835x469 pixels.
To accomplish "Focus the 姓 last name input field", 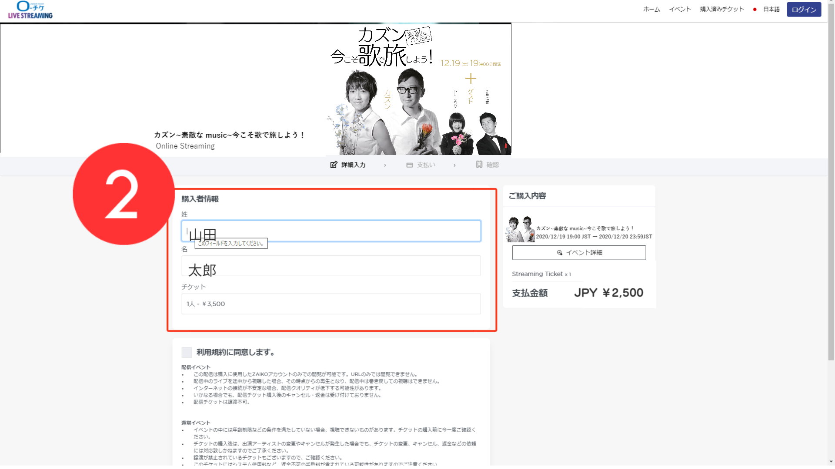I will click(x=331, y=231).
